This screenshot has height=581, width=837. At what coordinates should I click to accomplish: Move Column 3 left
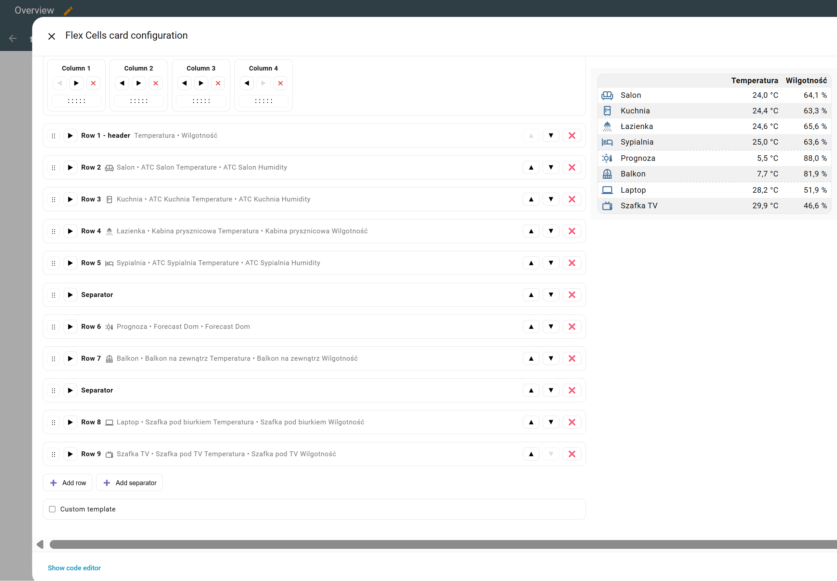pos(185,84)
